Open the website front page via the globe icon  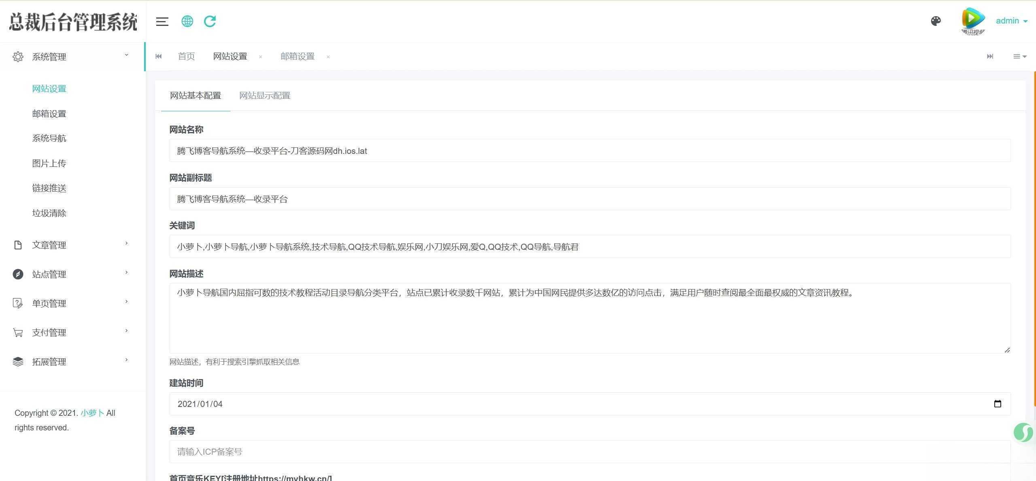(187, 21)
